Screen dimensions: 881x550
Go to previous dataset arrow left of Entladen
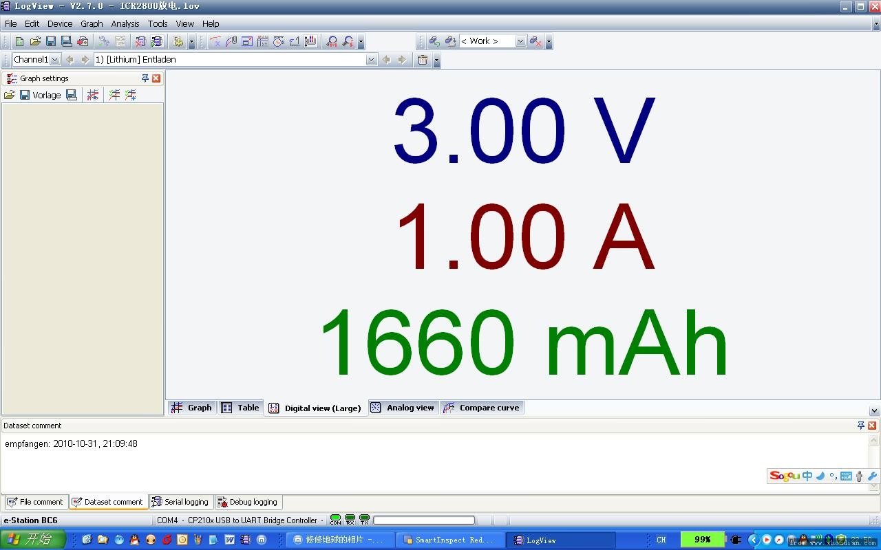[x=70, y=60]
